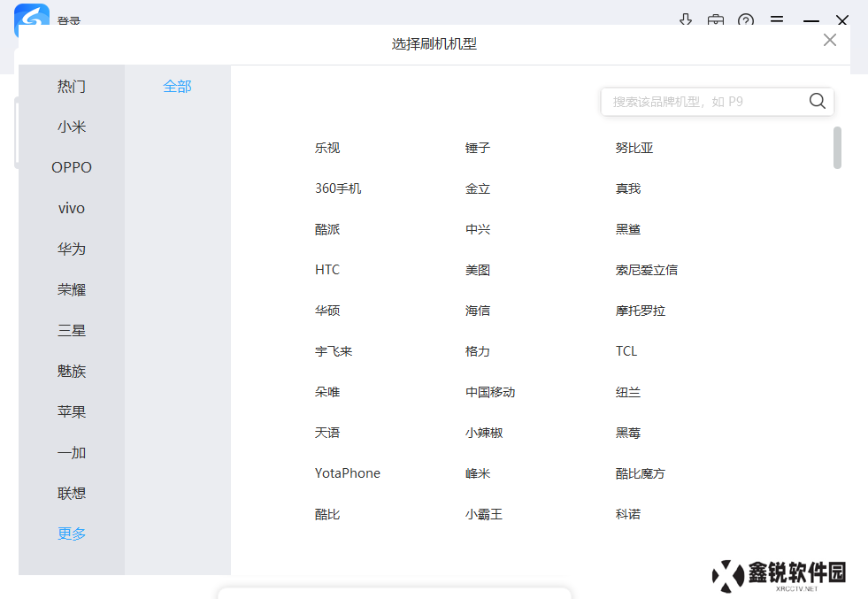
Task: Open the 酷比魔方 brand
Action: point(640,473)
